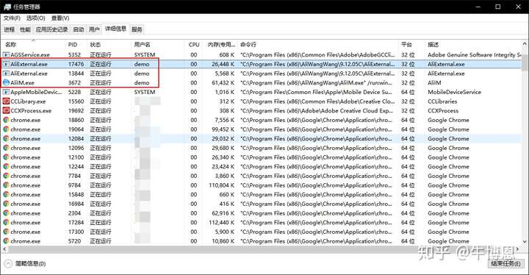Click the horizontal scrollbar right arrow
Viewport: 529px width, 275px height.
[518, 249]
